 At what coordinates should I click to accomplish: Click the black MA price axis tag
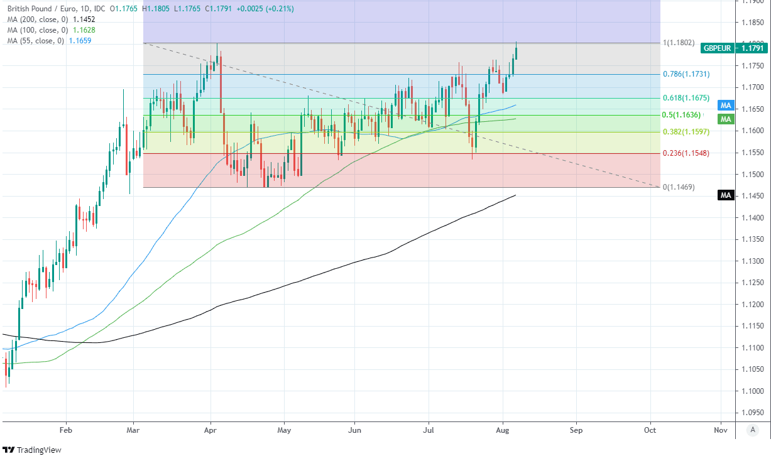725,196
